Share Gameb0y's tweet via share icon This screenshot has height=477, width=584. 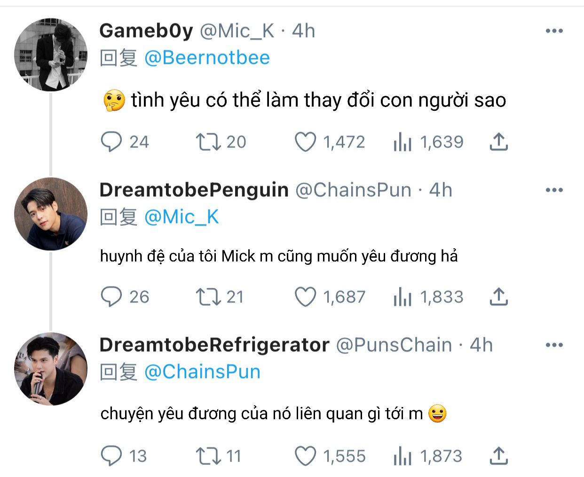pos(498,142)
